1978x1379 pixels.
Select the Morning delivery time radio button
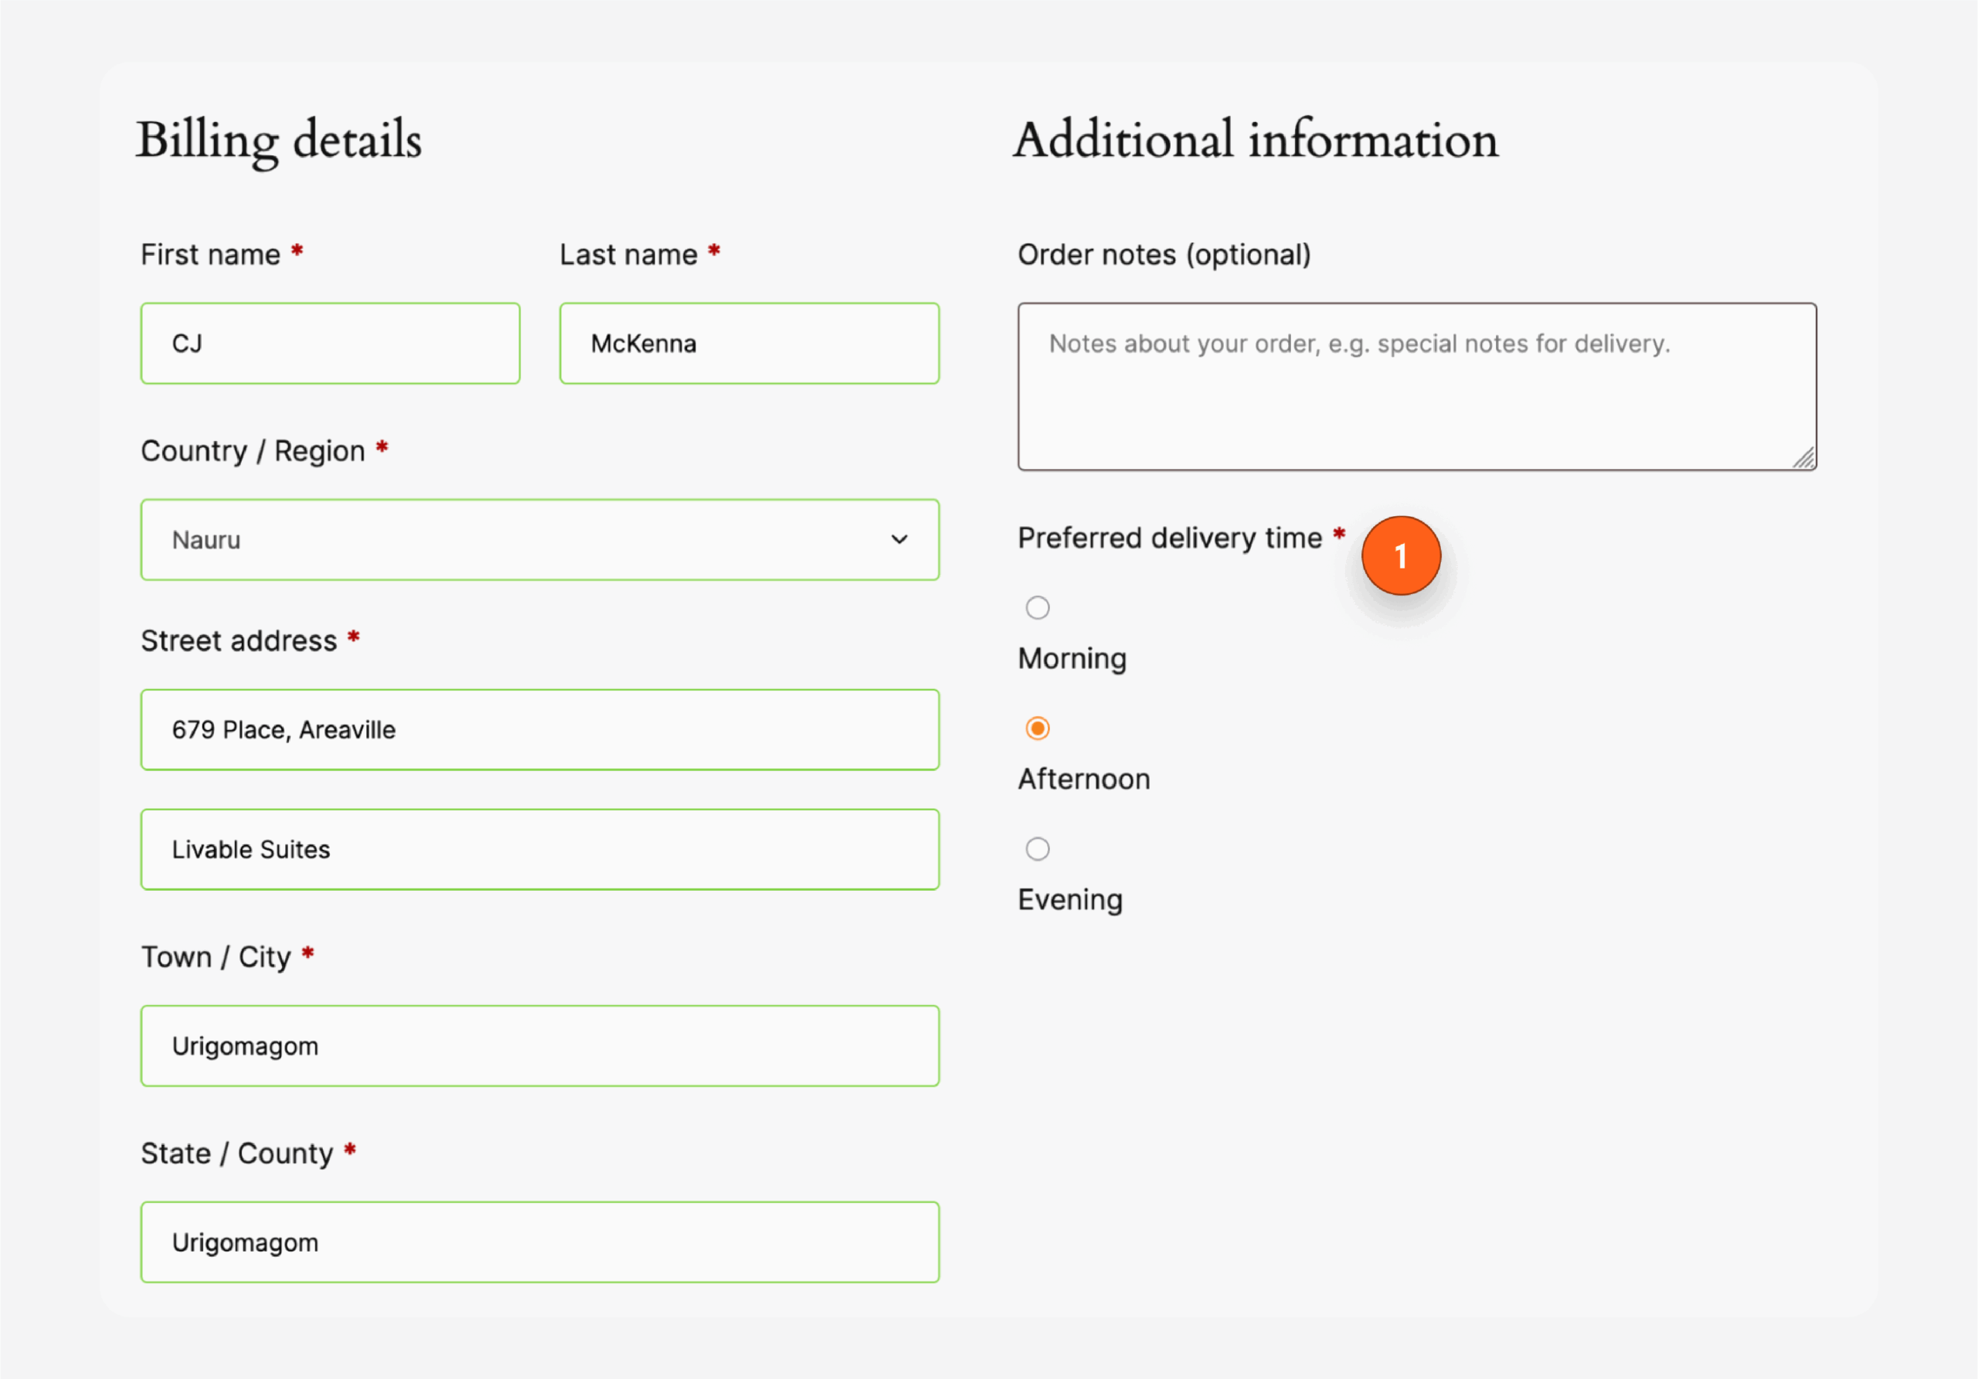tap(1038, 607)
